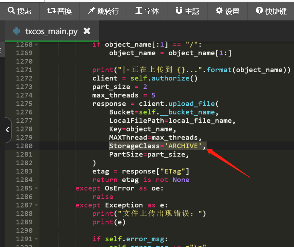Click the 'raise' statement on line 1286

(x=103, y=197)
